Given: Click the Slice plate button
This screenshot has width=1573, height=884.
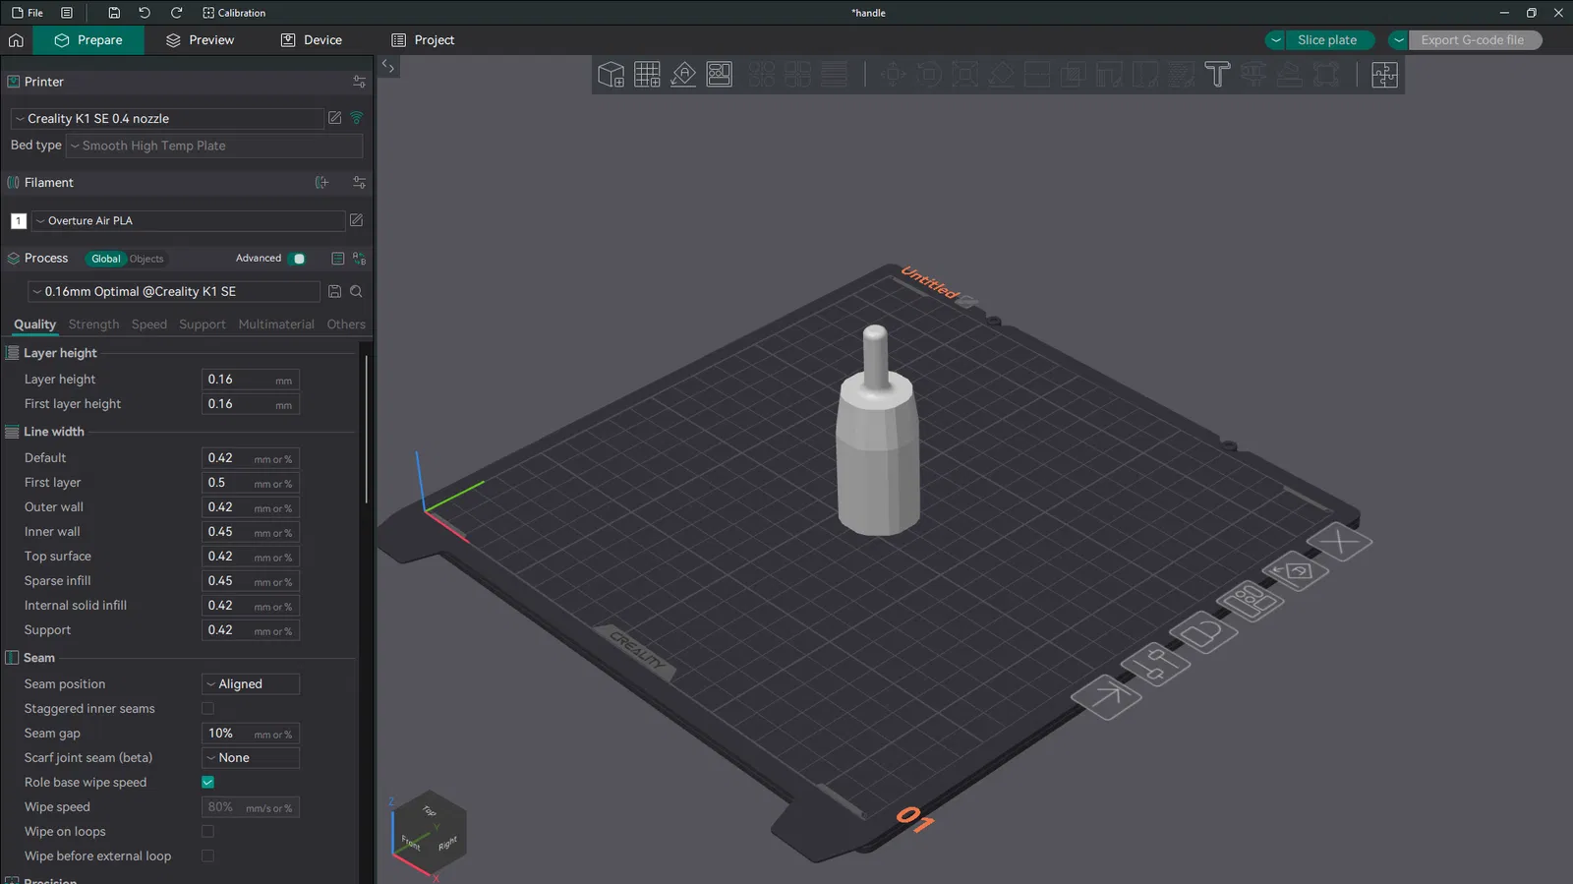Looking at the screenshot, I should pos(1326,40).
